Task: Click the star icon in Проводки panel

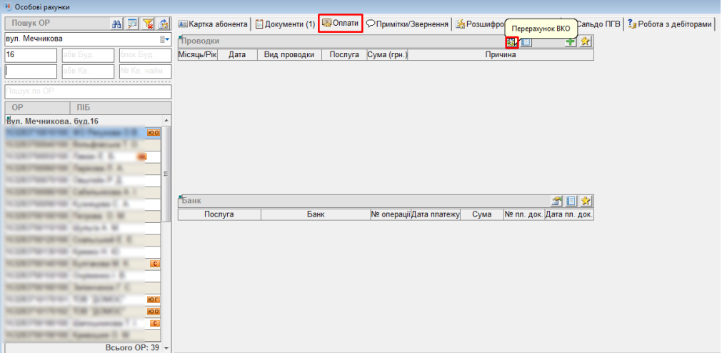Action: click(x=585, y=42)
